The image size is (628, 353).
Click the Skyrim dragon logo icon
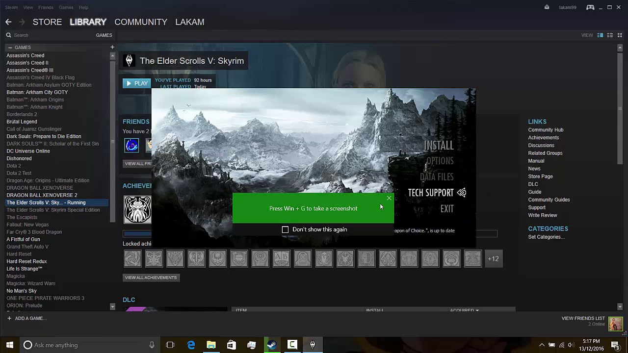point(129,61)
